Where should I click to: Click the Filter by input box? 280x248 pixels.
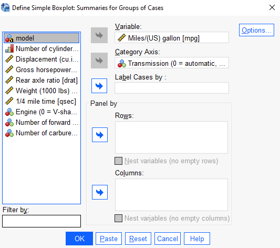[x=42, y=221]
